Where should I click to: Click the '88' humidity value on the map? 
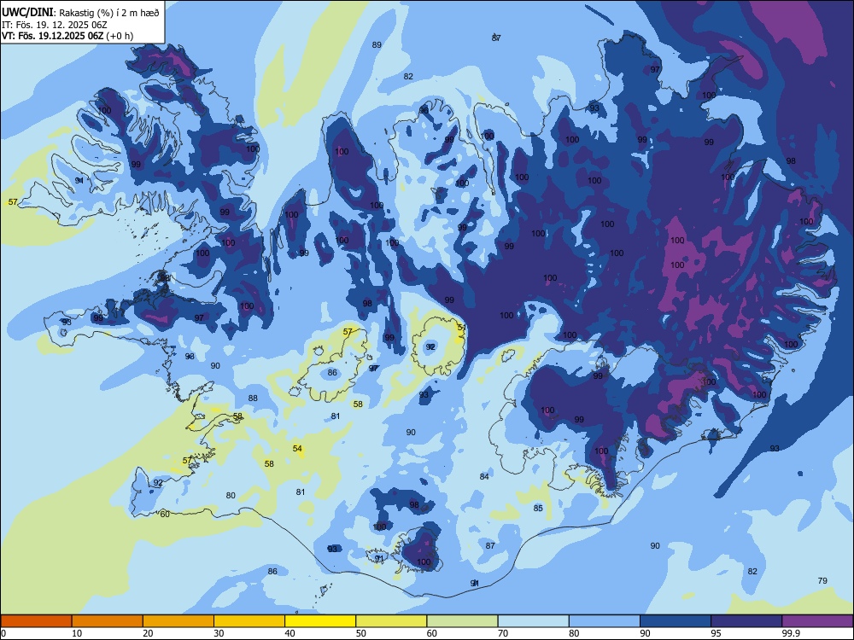coord(253,398)
